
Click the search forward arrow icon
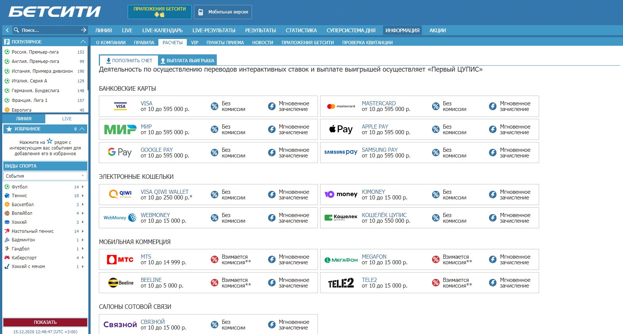[x=84, y=30]
